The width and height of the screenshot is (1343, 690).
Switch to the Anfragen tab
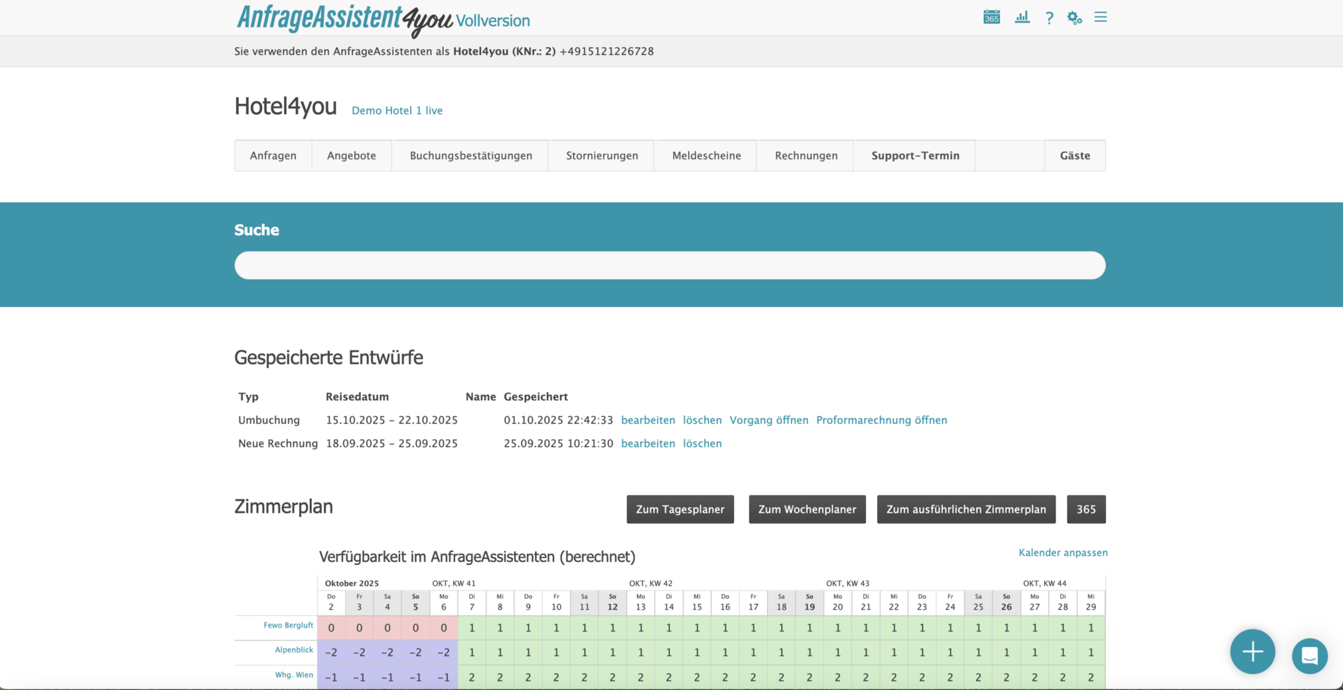[273, 156]
